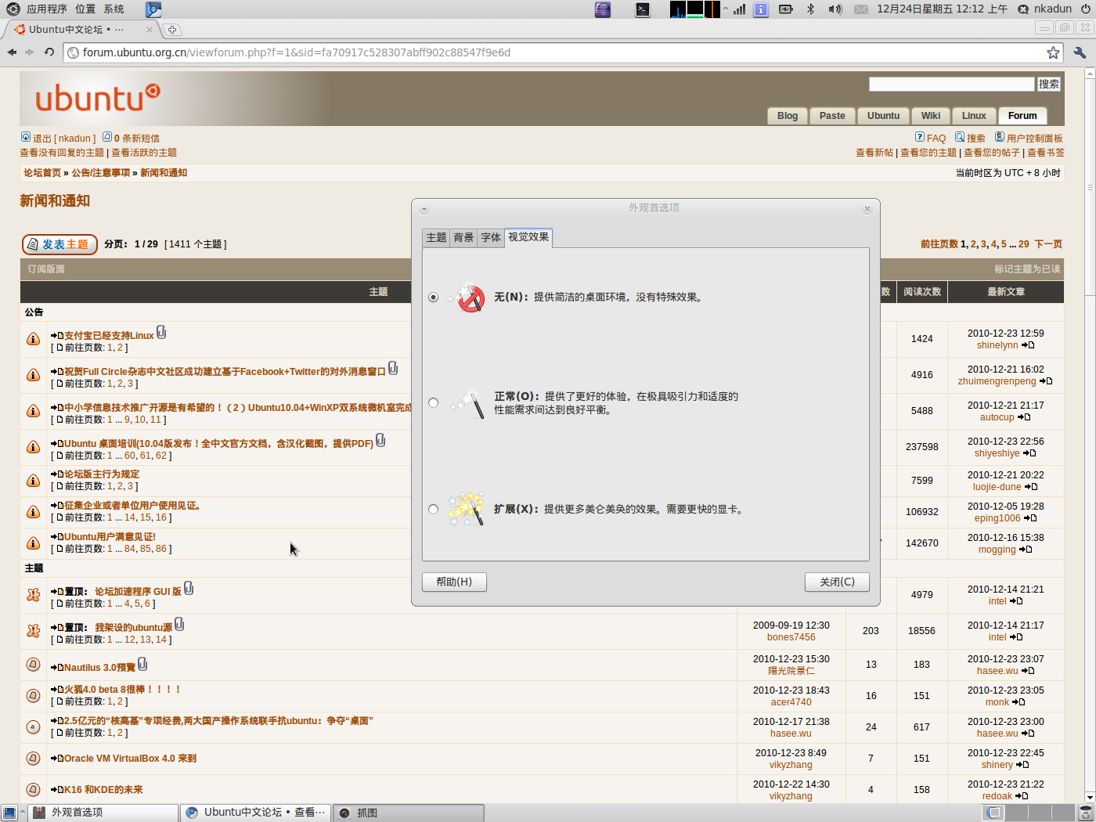
Task: Open the 应用程序 menu
Action: pos(46,9)
